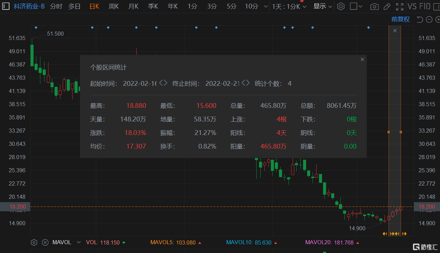Click the right orange range handle
440x253 pixels.
pyautogui.click(x=401, y=132)
